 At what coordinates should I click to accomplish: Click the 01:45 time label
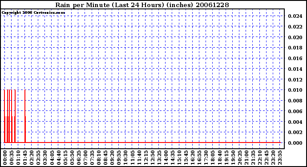point(25,158)
